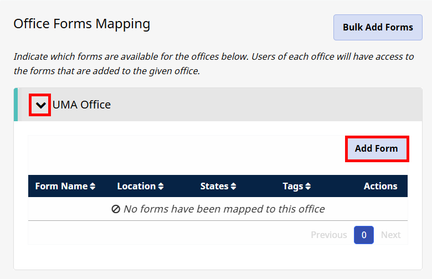Click sort arrows beside Location

click(x=161, y=187)
